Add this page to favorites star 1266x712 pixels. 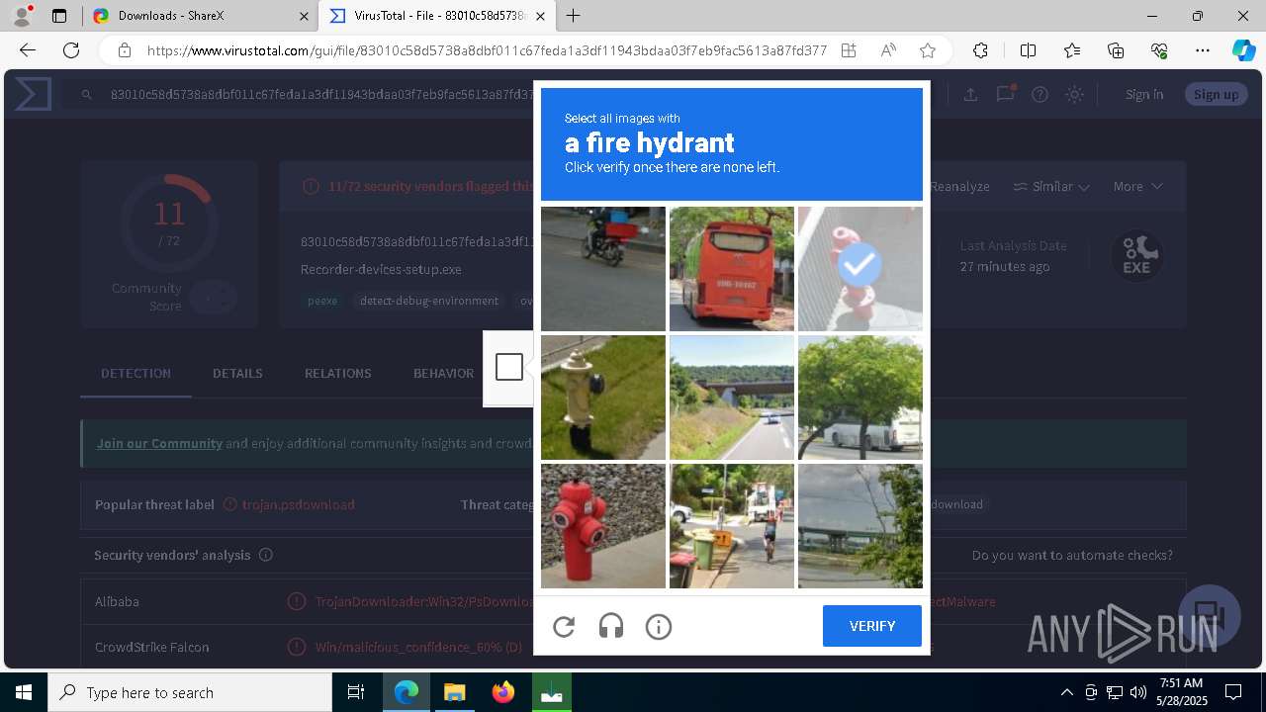coord(928,50)
